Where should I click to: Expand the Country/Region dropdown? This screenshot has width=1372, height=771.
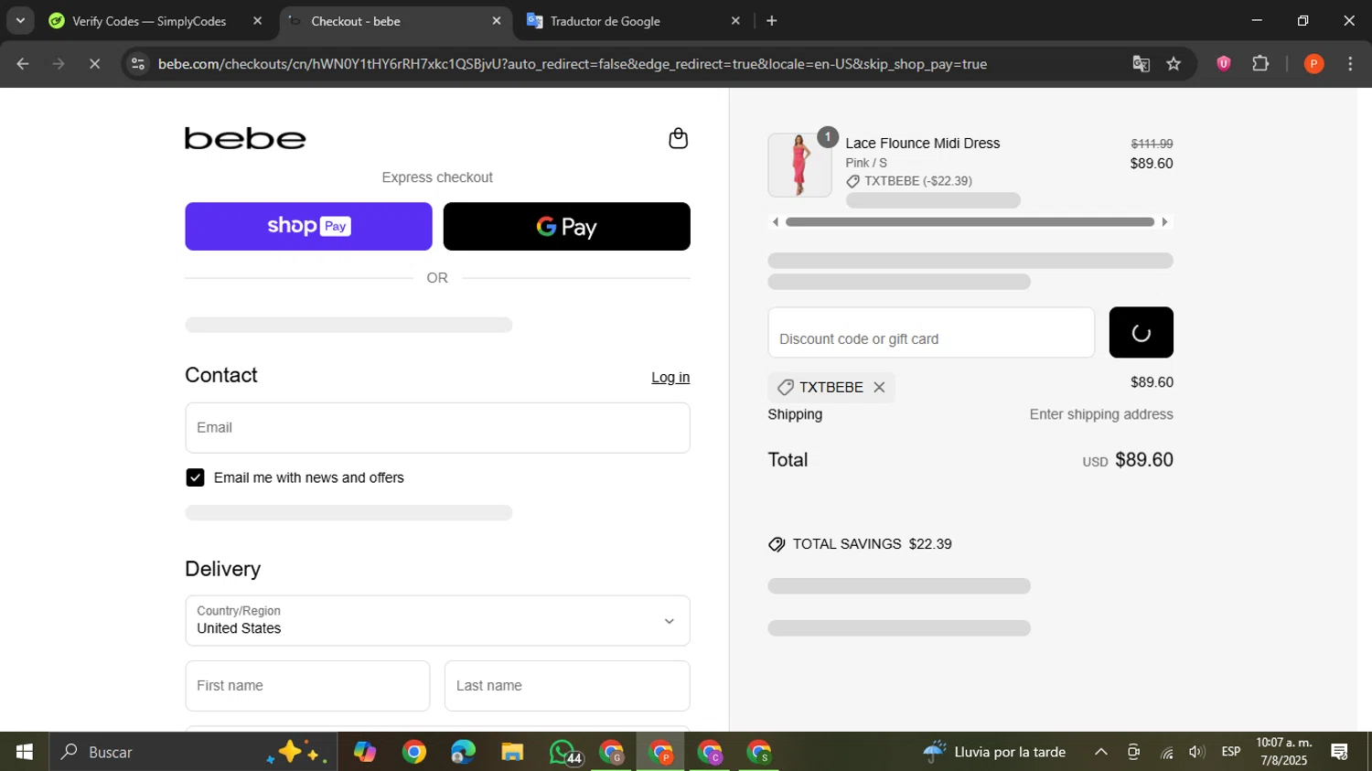click(437, 620)
